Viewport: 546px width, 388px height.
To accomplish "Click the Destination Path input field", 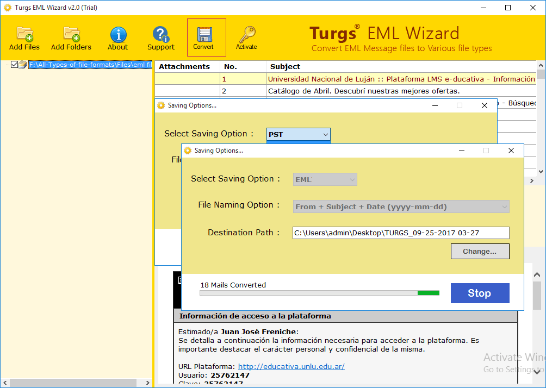I will click(401, 233).
